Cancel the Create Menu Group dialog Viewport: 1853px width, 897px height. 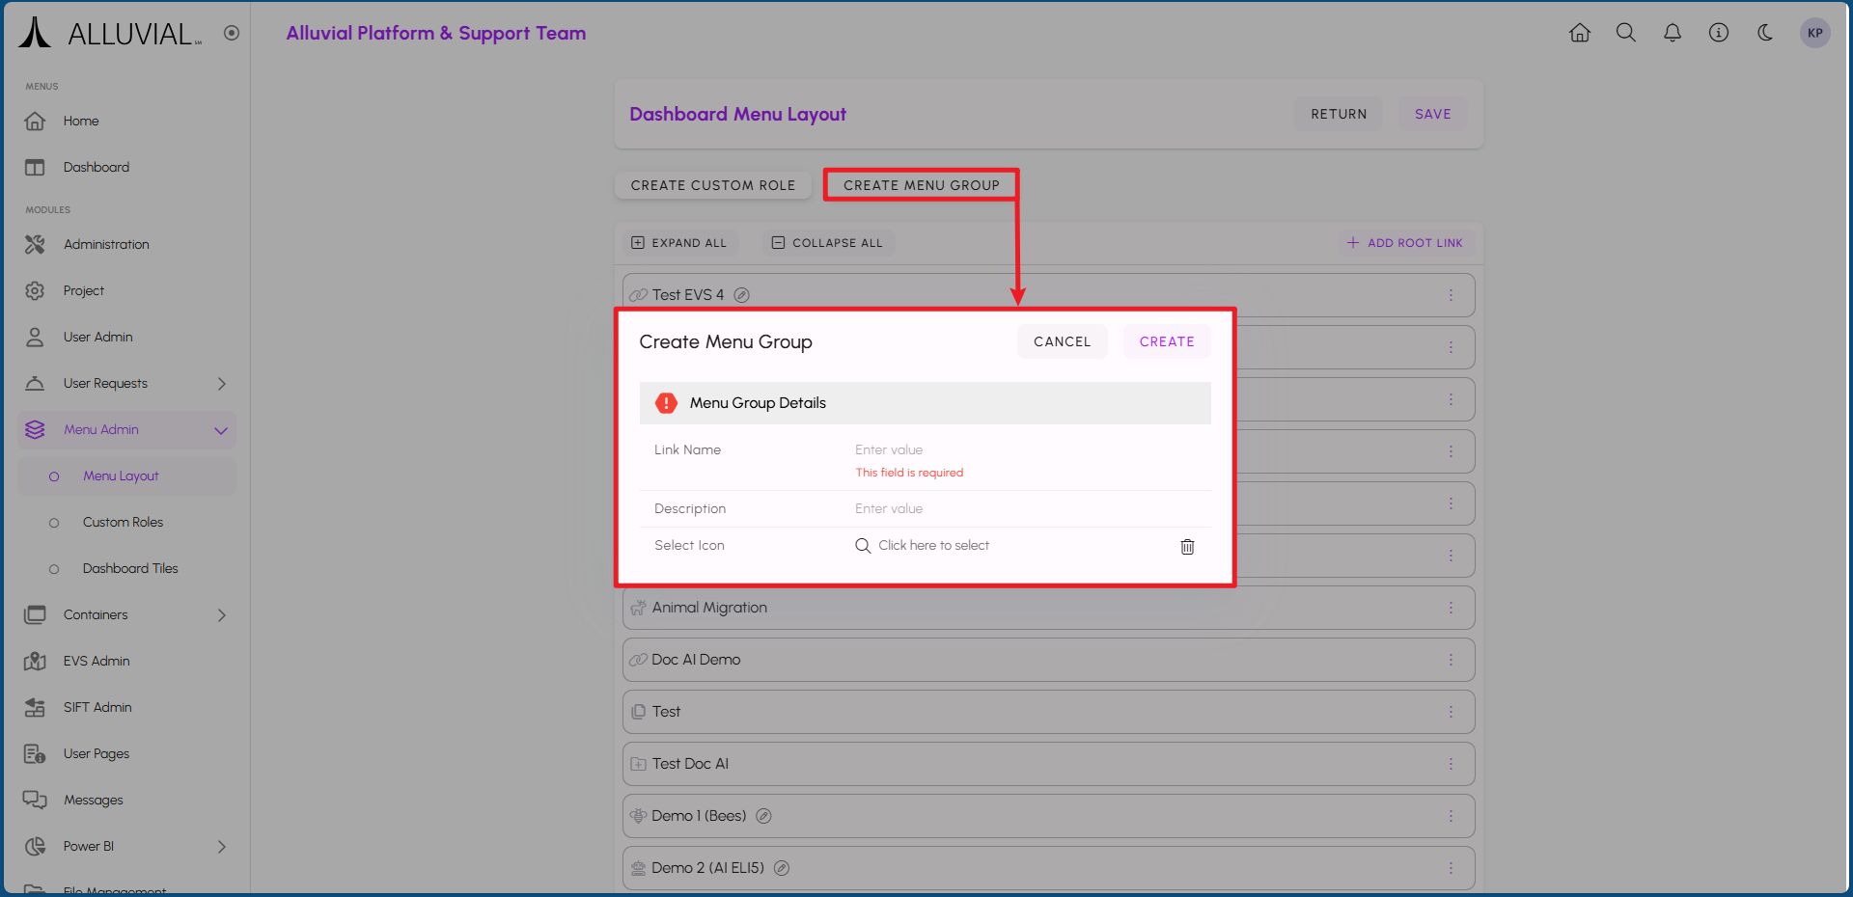(x=1062, y=341)
